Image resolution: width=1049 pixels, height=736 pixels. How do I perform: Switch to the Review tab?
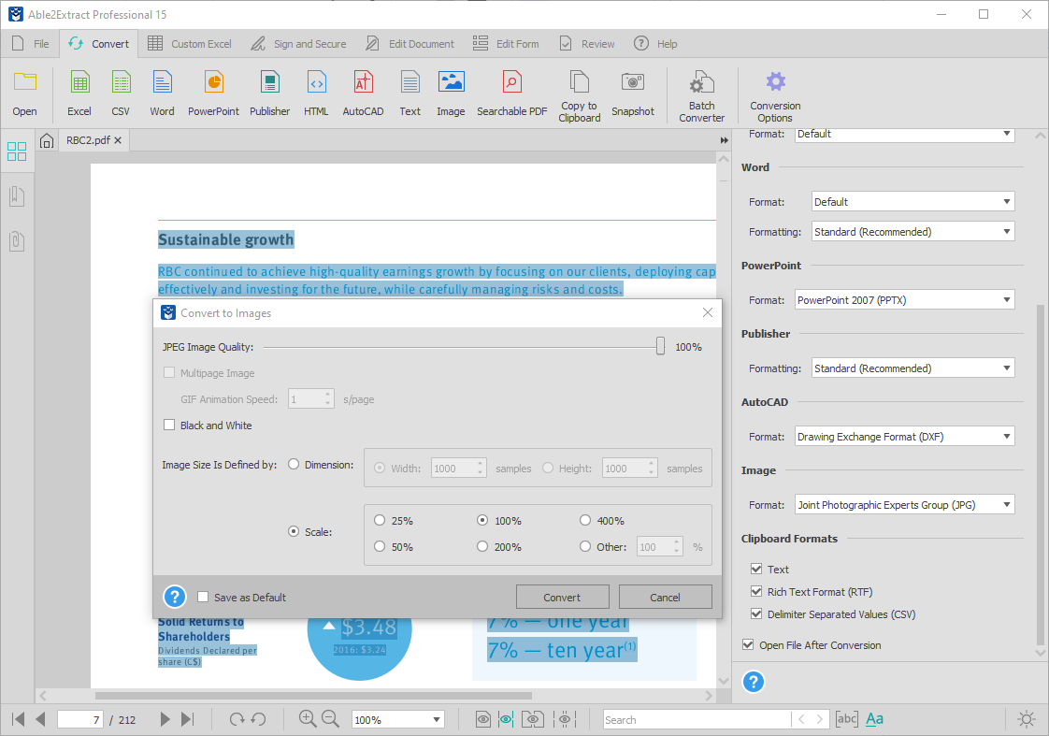pos(587,44)
